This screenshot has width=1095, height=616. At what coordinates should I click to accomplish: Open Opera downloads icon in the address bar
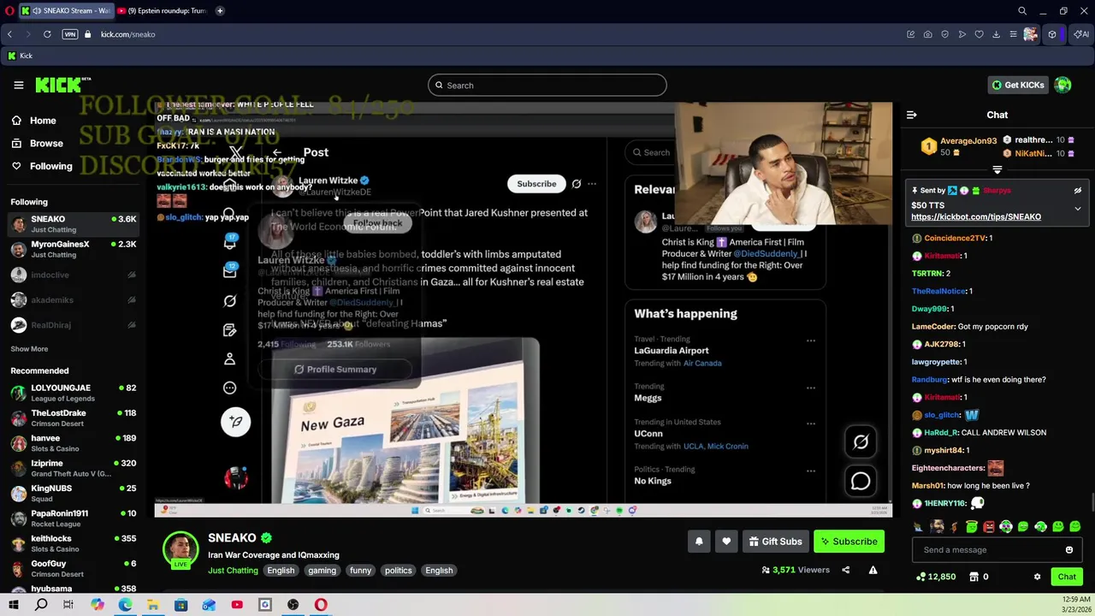coord(996,34)
